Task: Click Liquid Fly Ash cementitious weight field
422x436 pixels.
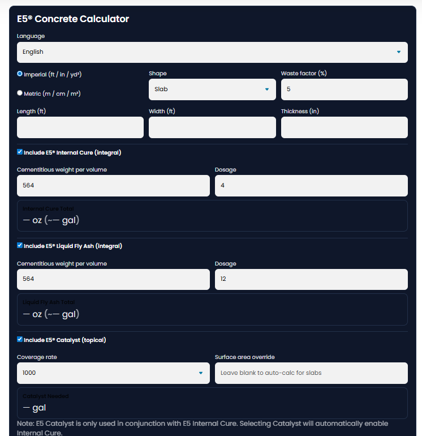Action: point(113,279)
